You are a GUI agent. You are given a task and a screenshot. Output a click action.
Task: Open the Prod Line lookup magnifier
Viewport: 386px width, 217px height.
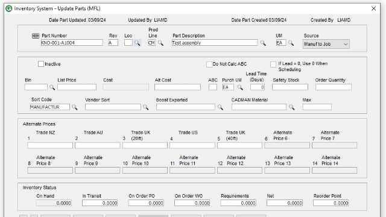[x=160, y=43]
